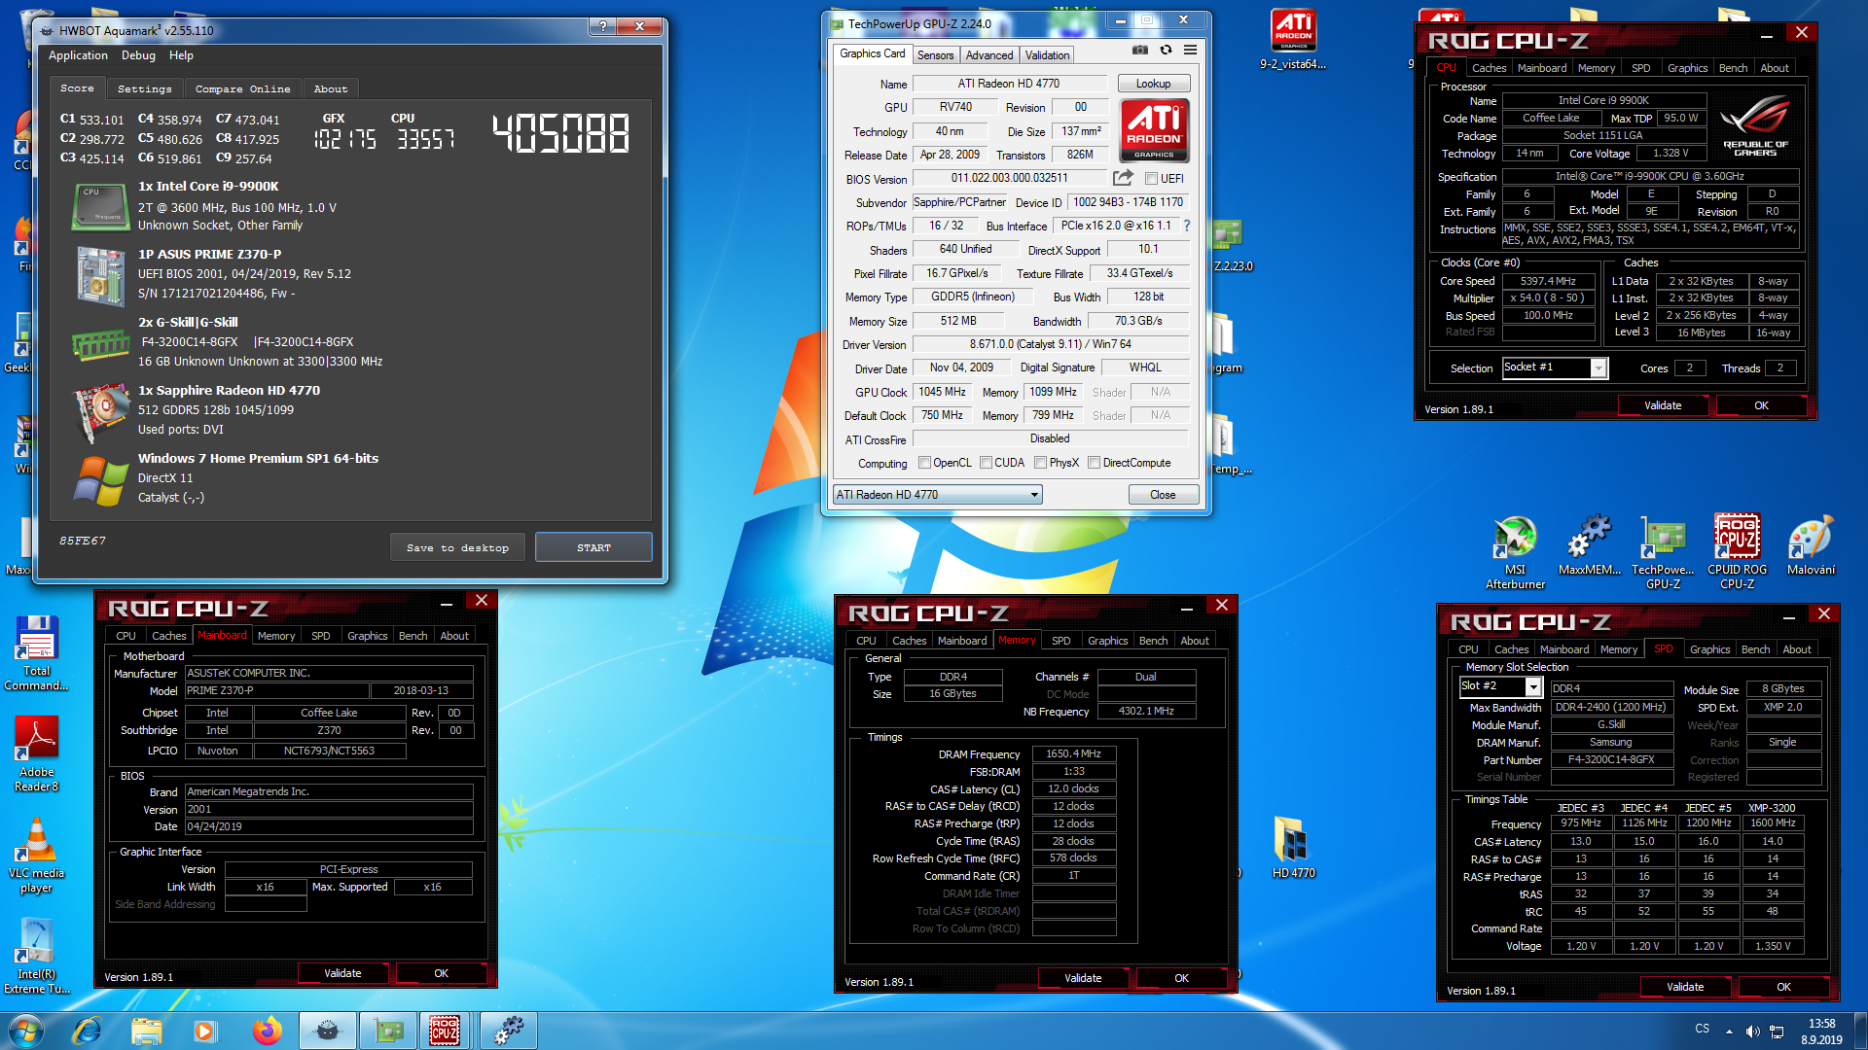Open Bench tab in CPU-Z CPU window
The width and height of the screenshot is (1868, 1050).
click(x=1733, y=68)
